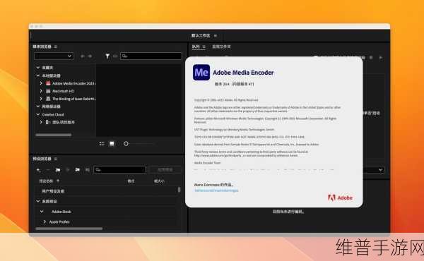Screen dimensions: 424x261
Task: Switch to the Queue tab
Action: click(x=196, y=47)
